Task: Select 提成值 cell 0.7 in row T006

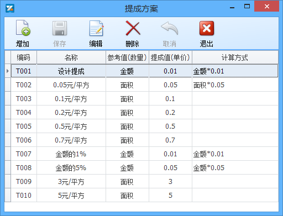Action: tap(170, 140)
